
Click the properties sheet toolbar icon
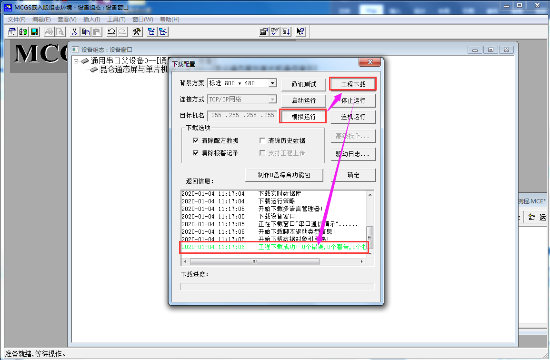click(x=263, y=32)
